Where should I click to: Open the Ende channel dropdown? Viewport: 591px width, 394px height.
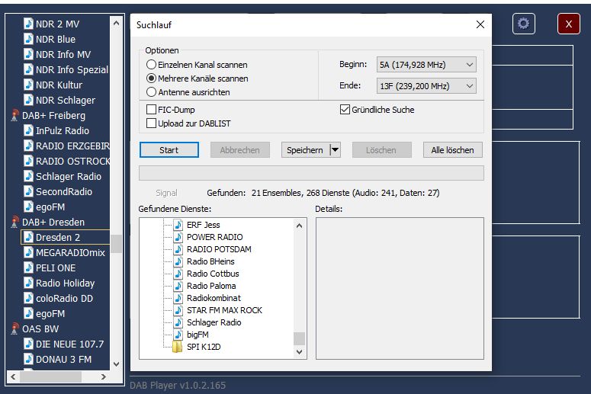(426, 86)
